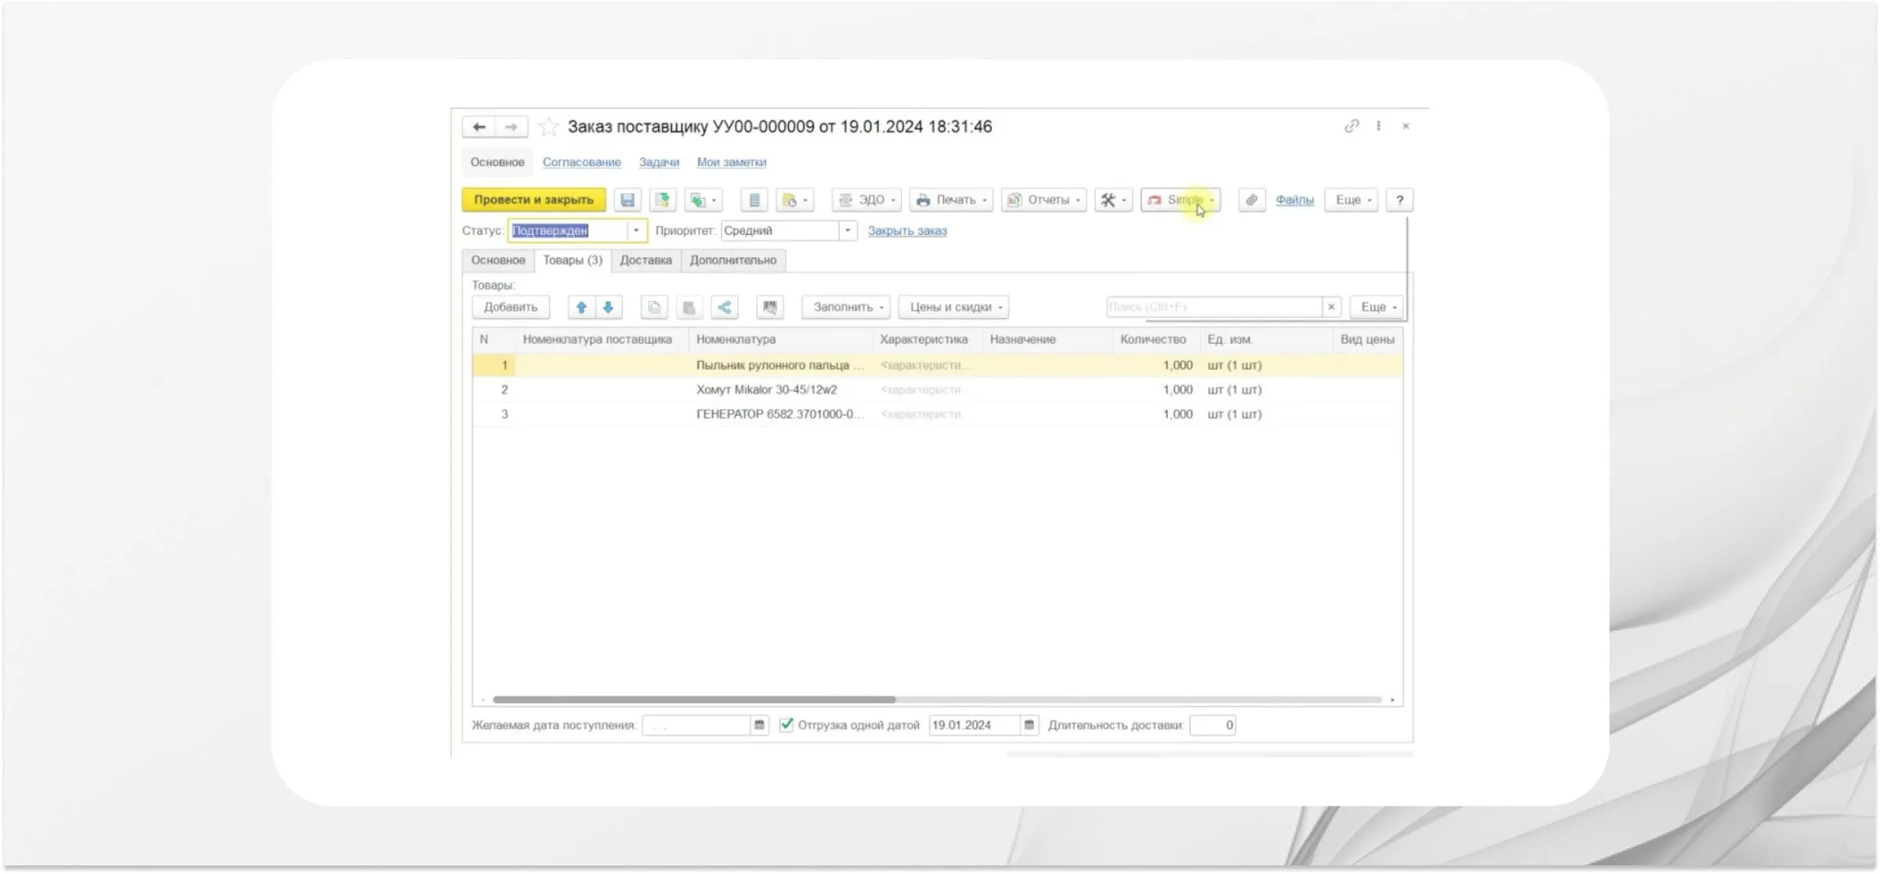
Task: Click the barcode scanner icon
Action: point(770,308)
